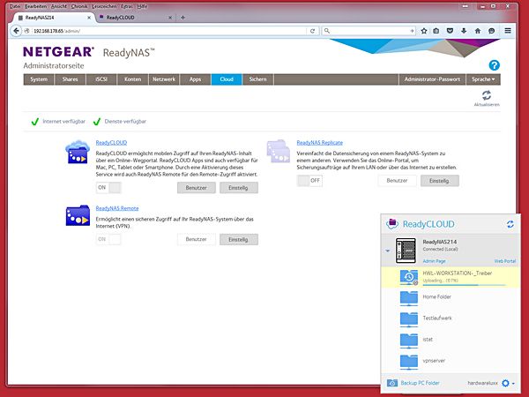Click Einstellg button under ReadyCLOUD
The image size is (529, 397).
[239, 188]
